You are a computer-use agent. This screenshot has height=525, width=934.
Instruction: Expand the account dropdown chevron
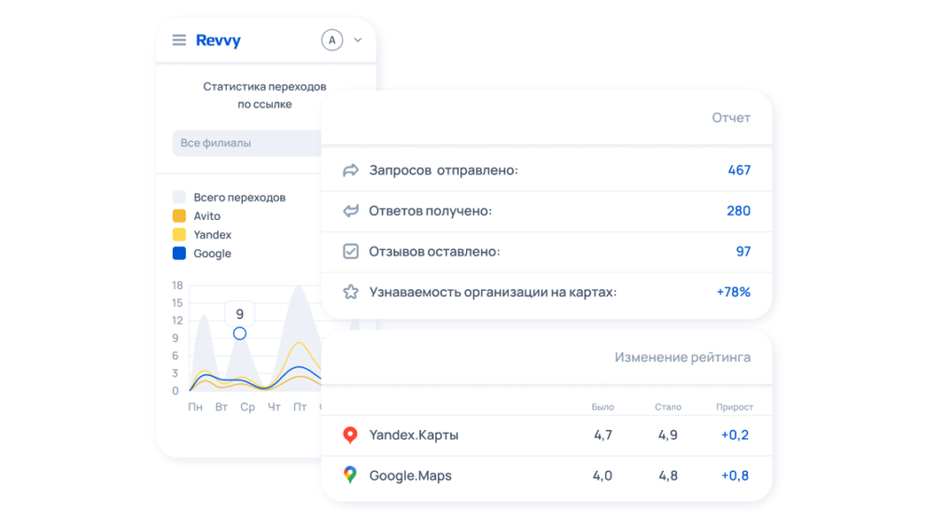click(358, 40)
